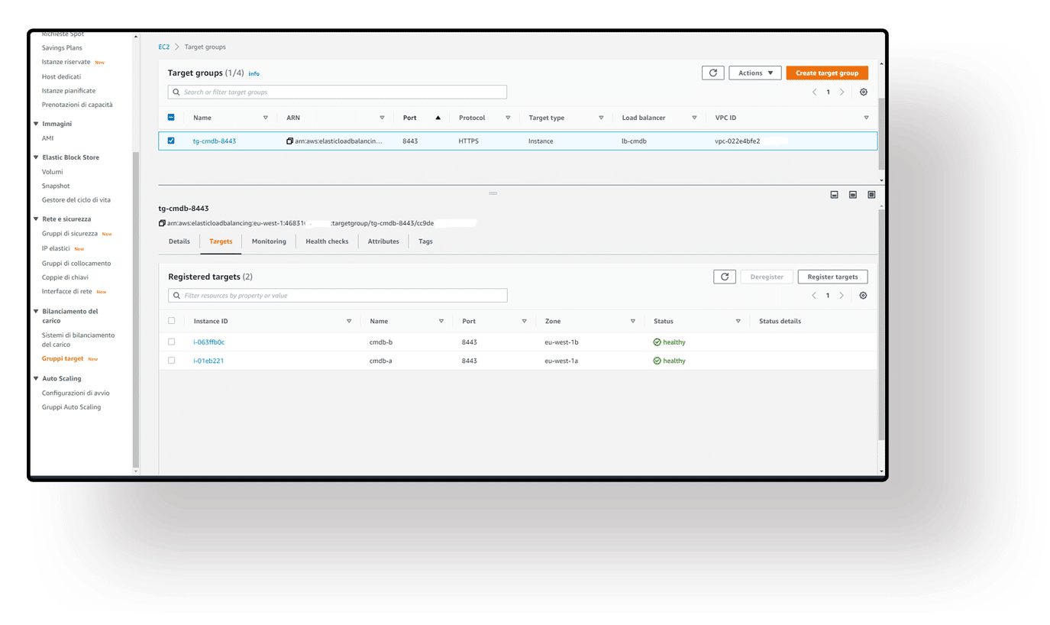Select checkbox for instance i-01eb221
Image resolution: width=1050 pixels, height=625 pixels.
(172, 361)
